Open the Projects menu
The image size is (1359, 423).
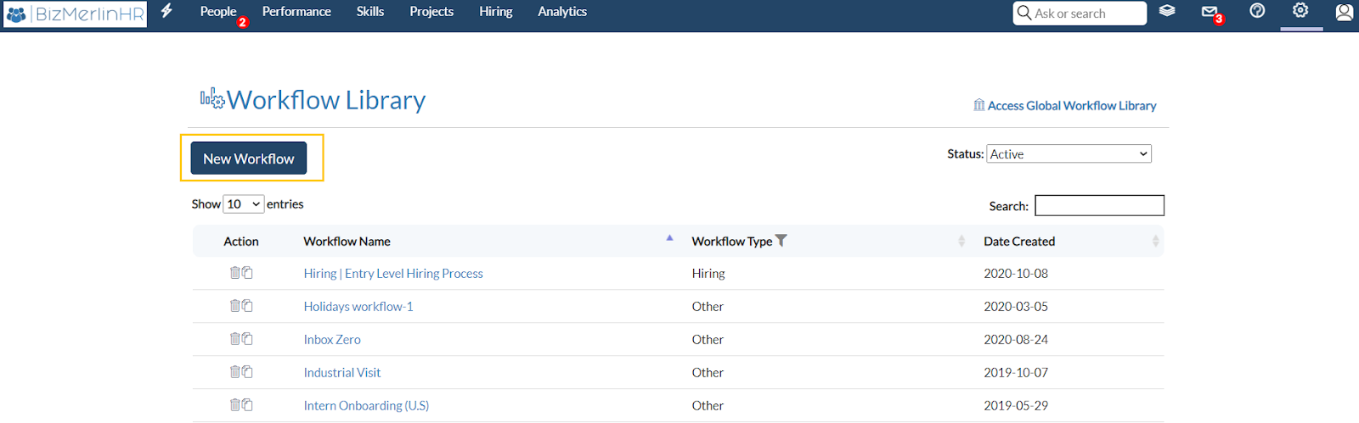[431, 12]
